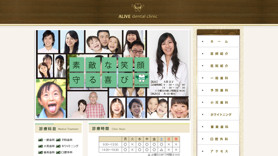This screenshot has width=278, height=156.
Task: Open the 予防歯科 link under 診療科目
Action: pos(67,140)
